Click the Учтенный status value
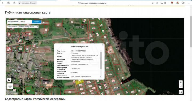Image resolution: width=192 pixels, height=101 pixels. 75,53
